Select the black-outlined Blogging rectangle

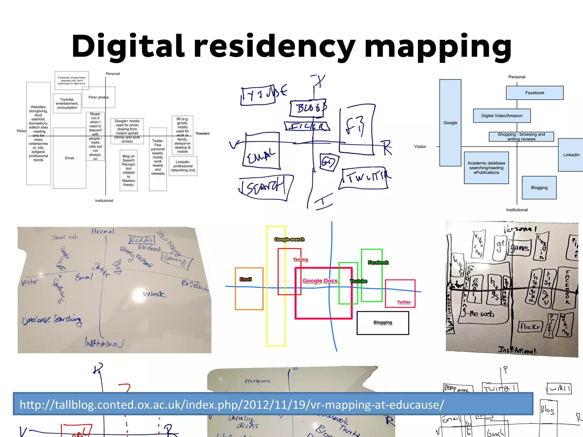pos(383,322)
